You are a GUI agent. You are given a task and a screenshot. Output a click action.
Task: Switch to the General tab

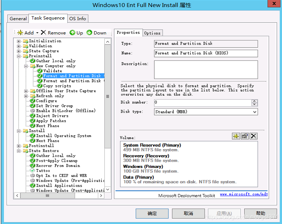coord(18,19)
